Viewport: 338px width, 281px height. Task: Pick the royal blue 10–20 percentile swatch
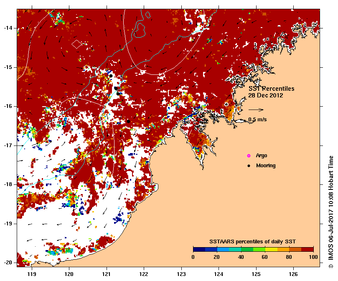coord(211,249)
